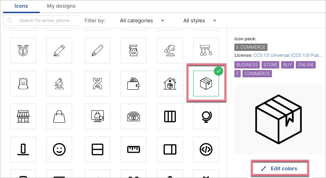Screen dimensions: 326x178
Task: Deselect the checked package box icon
Action: coord(206,84)
